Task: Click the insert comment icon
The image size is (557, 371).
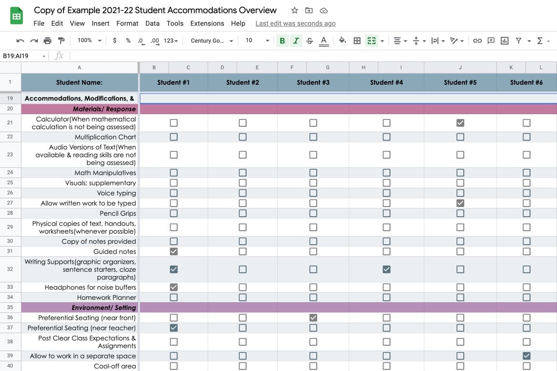Action: pyautogui.click(x=491, y=41)
